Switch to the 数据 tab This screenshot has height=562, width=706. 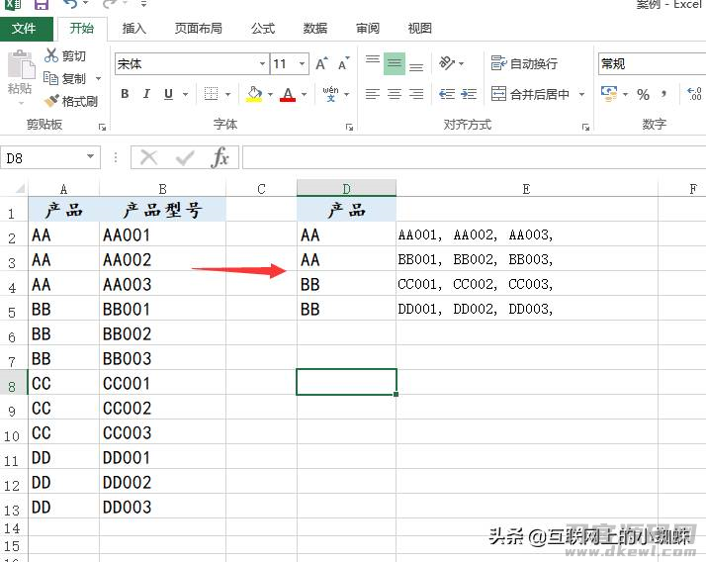(x=315, y=29)
